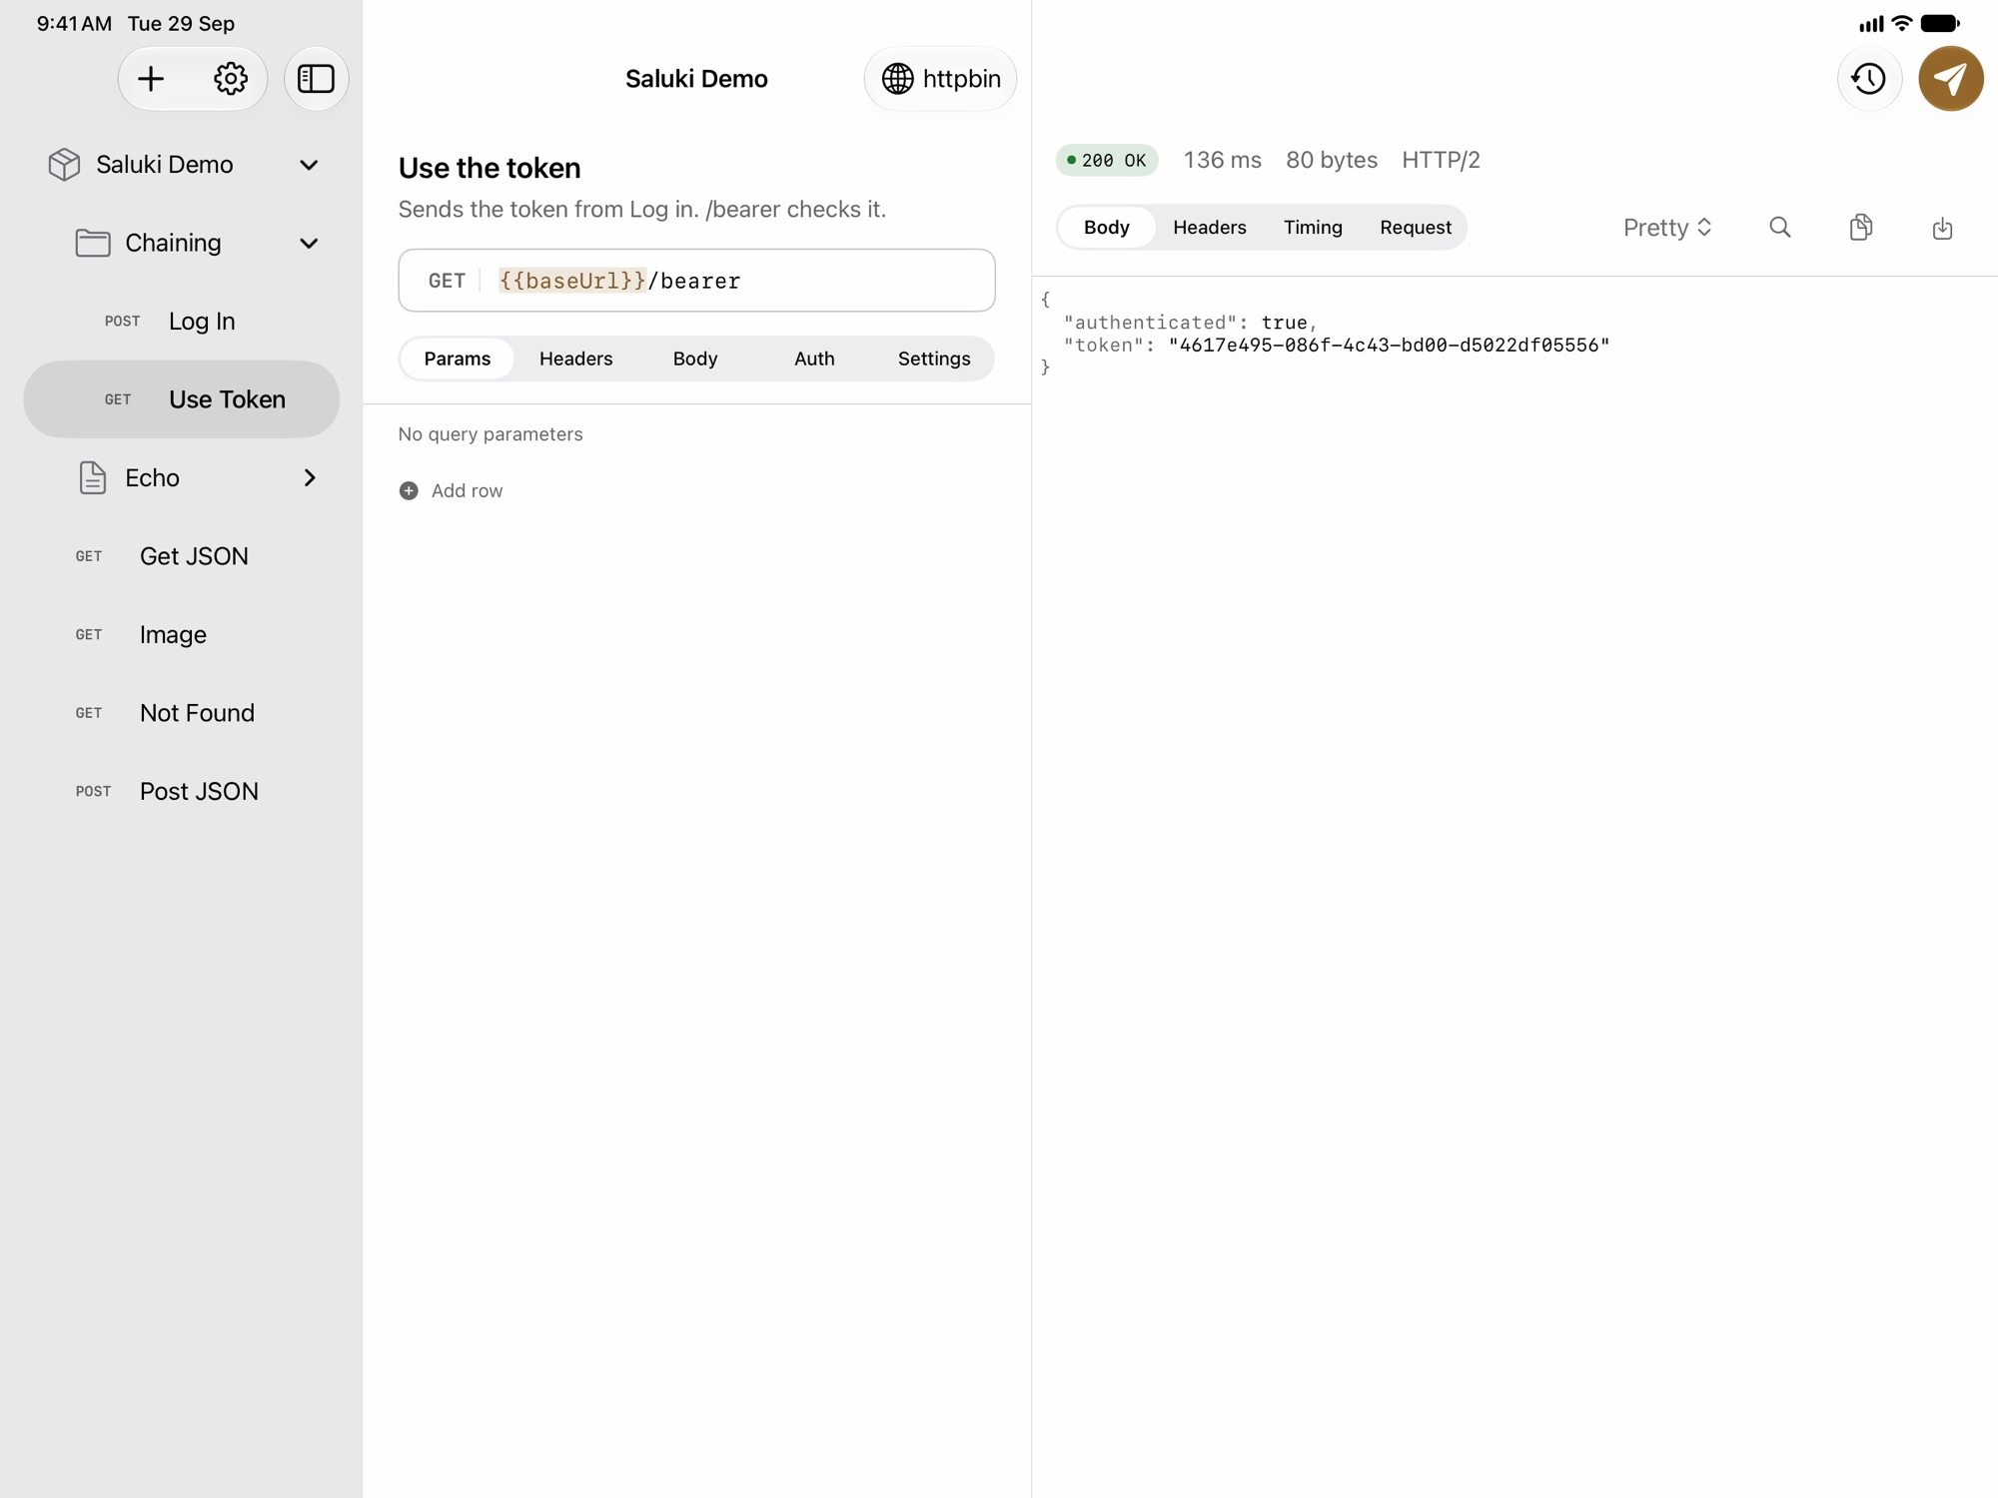Open the Get JSON request
Screen dimensions: 1998x1498
point(182,556)
